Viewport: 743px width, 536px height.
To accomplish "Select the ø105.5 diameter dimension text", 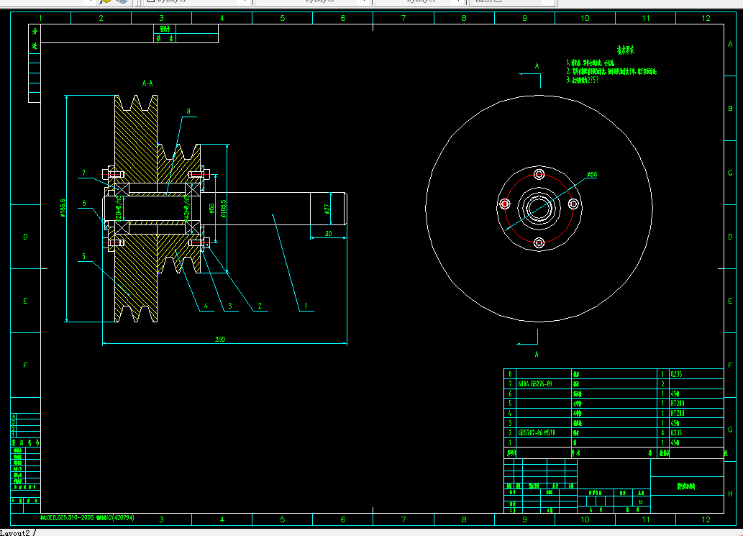I will coord(223,209).
